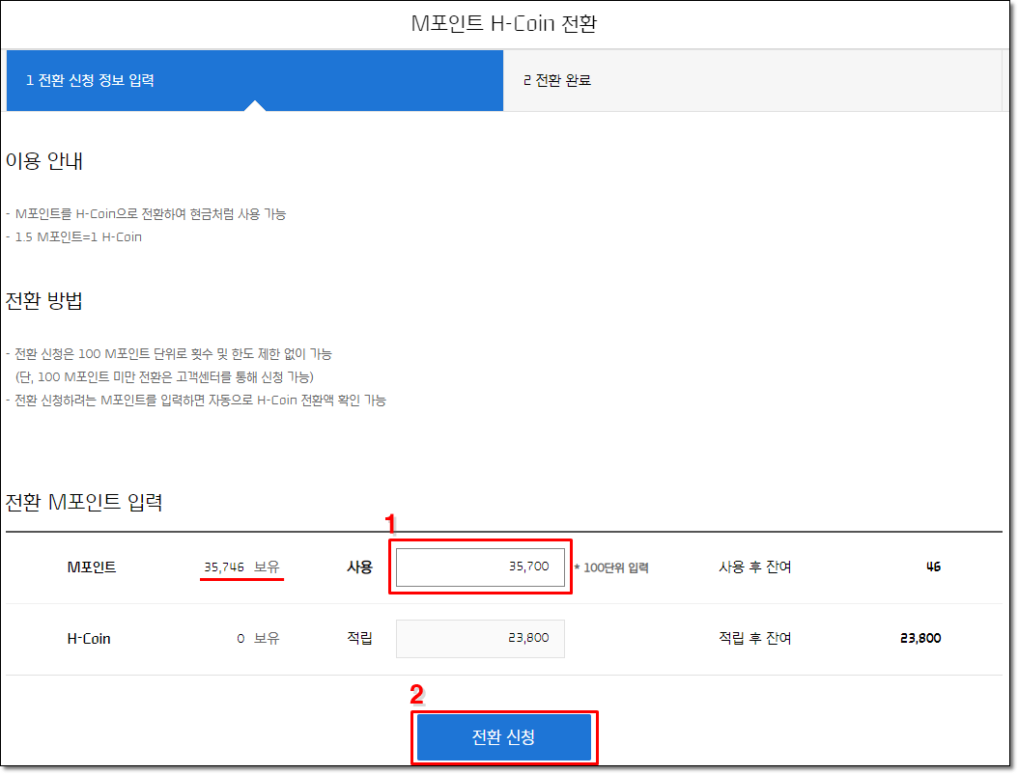This screenshot has height=774, width=1018.
Task: Click the '이용 안내' section heading
Action: [42, 162]
